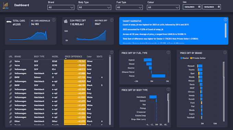Open URL link icon for -41,449 row
The image size is (233, 130).
(10, 110)
